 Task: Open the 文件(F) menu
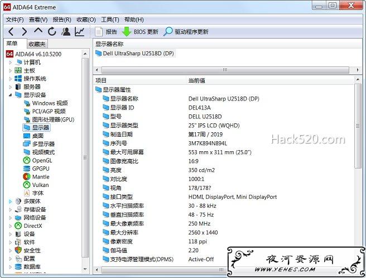15,20
